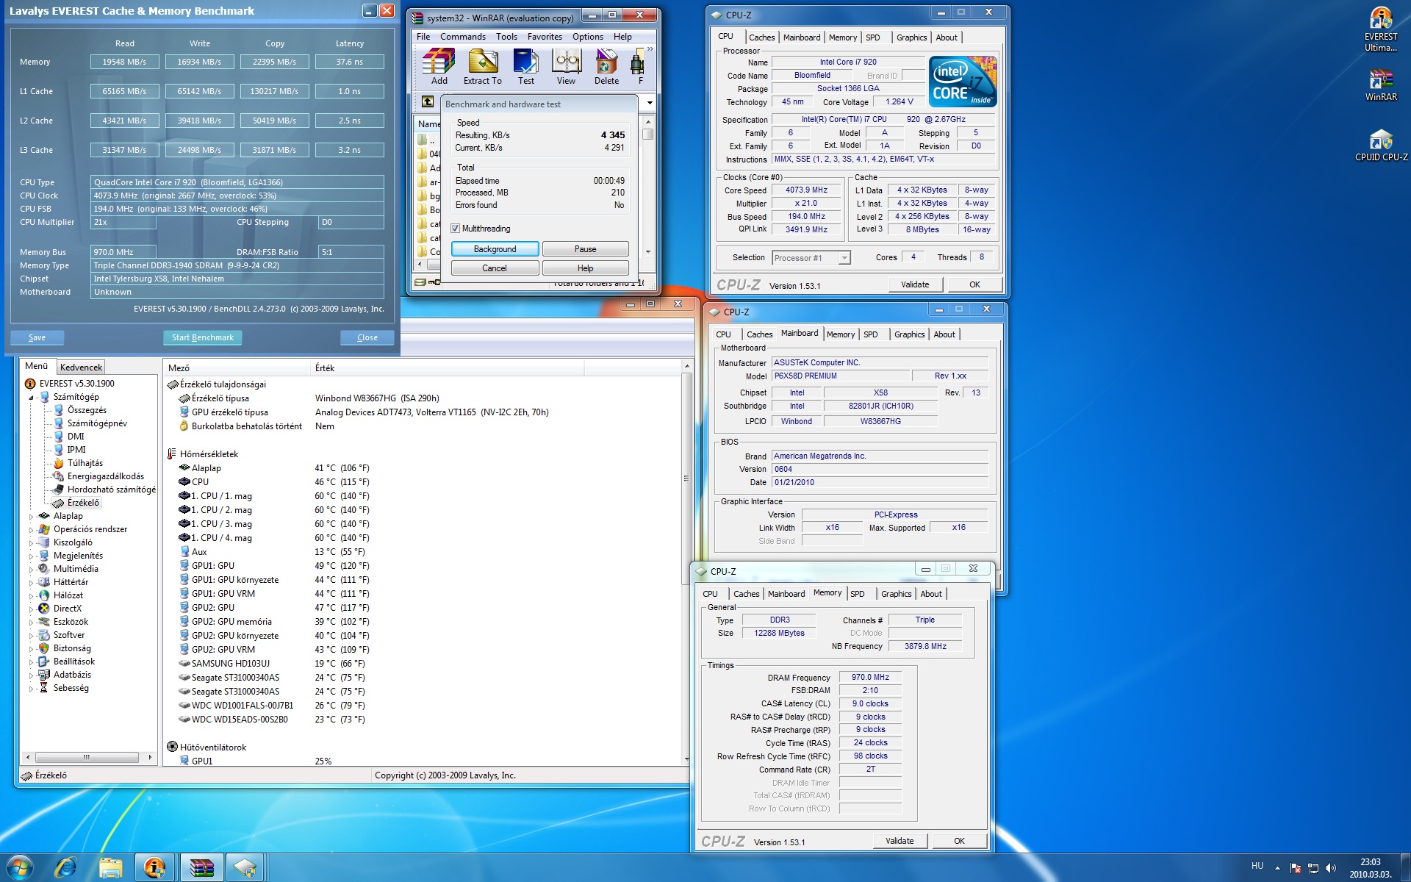Expand the DirectX tree node

(x=32, y=609)
